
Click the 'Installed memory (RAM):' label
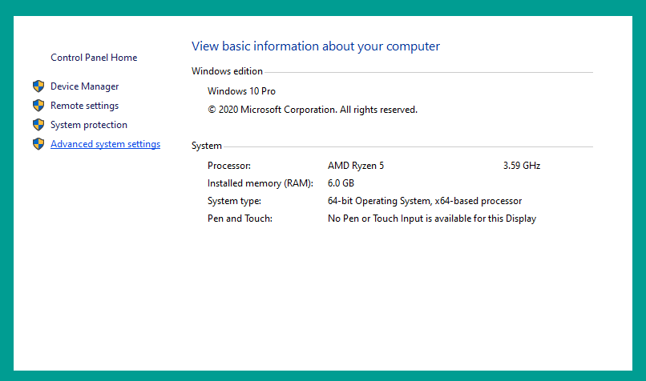click(260, 183)
